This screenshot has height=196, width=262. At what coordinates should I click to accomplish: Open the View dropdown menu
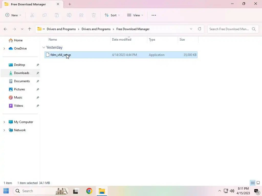pos(135,15)
